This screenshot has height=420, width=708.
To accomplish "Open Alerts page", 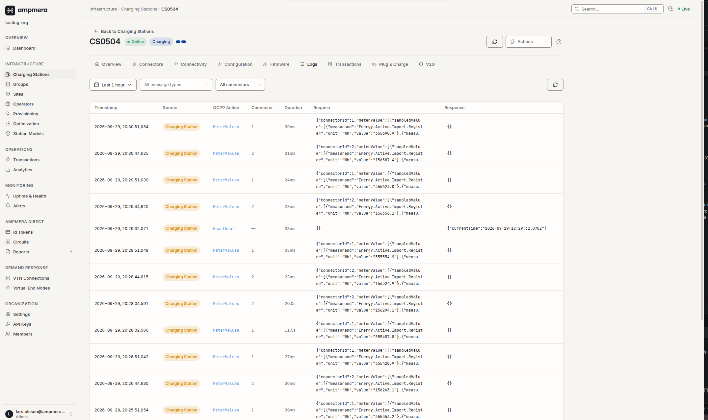I will pos(39,206).
